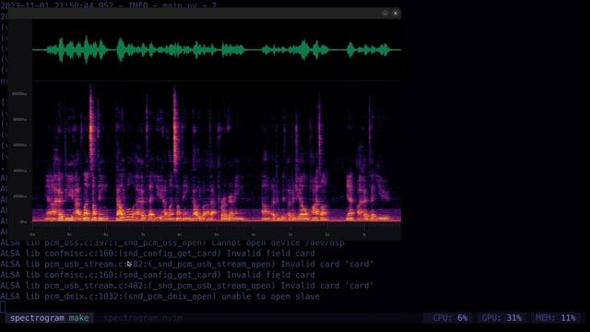Click the green audio waveform plot

click(x=217, y=50)
